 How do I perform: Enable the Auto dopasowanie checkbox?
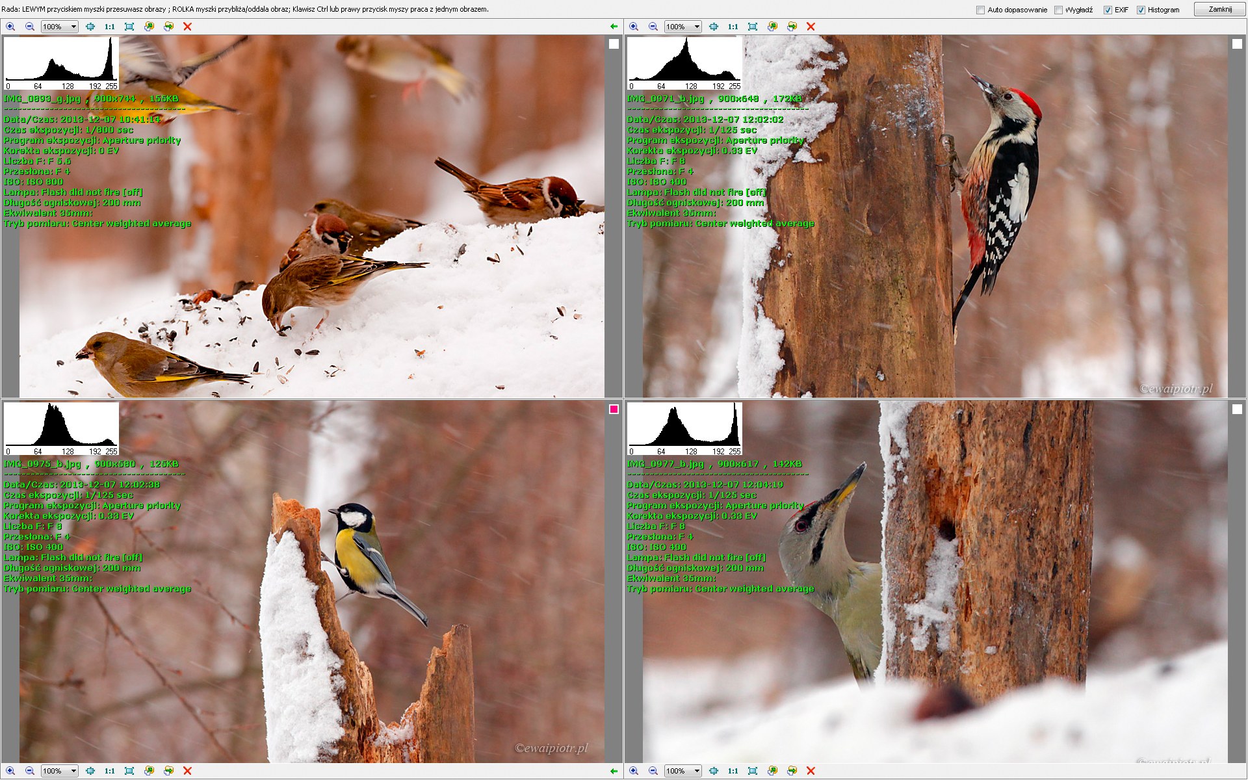click(x=979, y=10)
